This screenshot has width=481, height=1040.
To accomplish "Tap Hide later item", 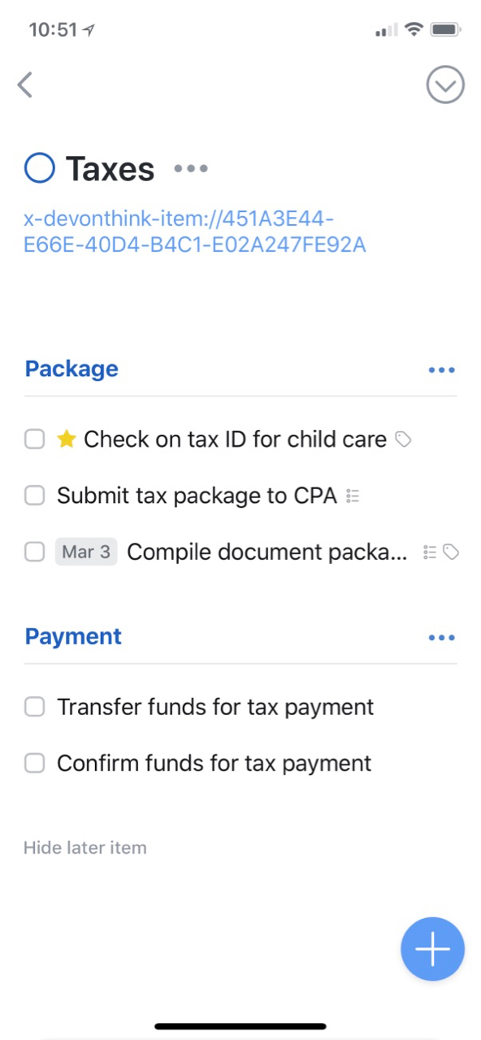I will pyautogui.click(x=85, y=848).
